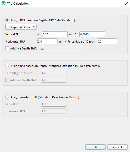Click the Cancel button
Image resolution: width=130 pixels, height=152 pixels.
click(x=117, y=147)
